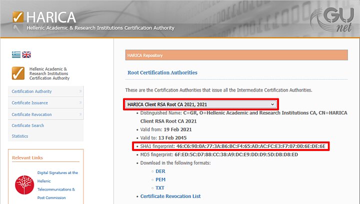Image resolution: width=360 pixels, height=204 pixels.
Task: Expand the Certificate Revocation menu chevron
Action: (x=80, y=114)
